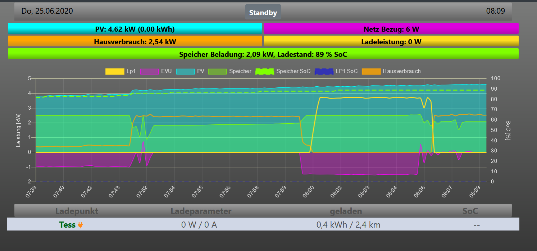
Task: Open the PV 4,62 kW status bar
Action: click(135, 29)
